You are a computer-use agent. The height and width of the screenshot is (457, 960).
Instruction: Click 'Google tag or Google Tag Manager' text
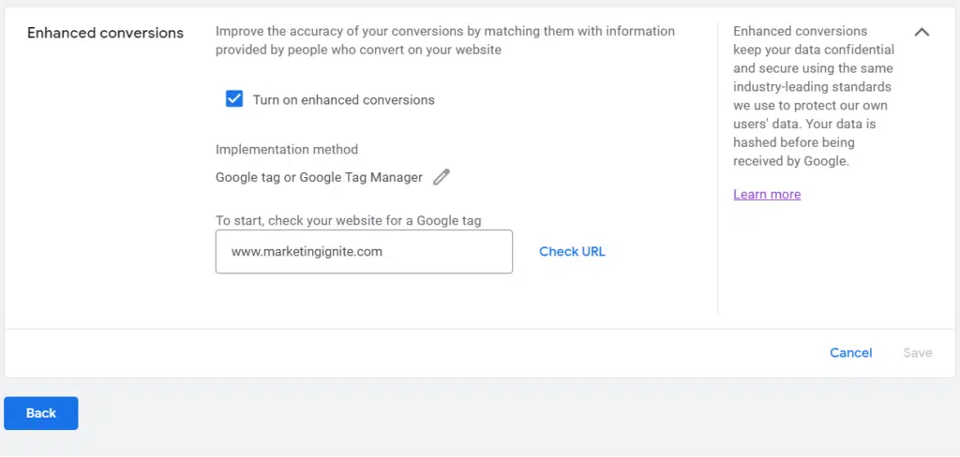pos(319,177)
